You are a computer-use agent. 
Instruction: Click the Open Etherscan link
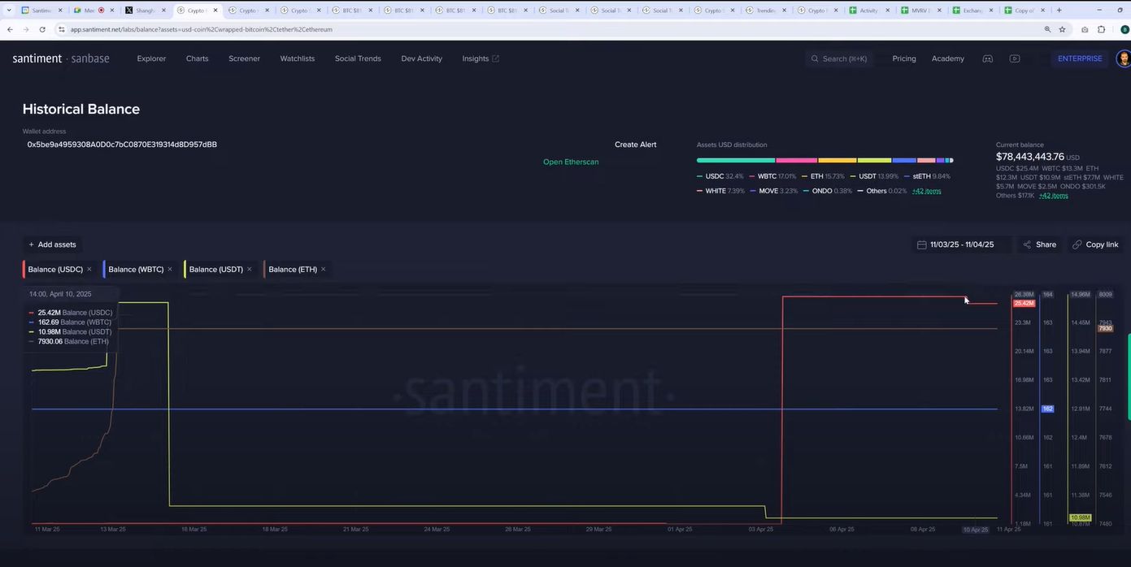[x=570, y=162]
